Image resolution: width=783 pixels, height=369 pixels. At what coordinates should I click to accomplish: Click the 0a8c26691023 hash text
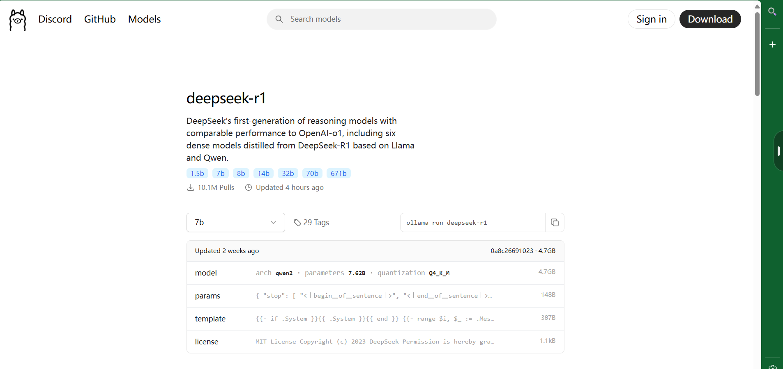click(x=512, y=251)
